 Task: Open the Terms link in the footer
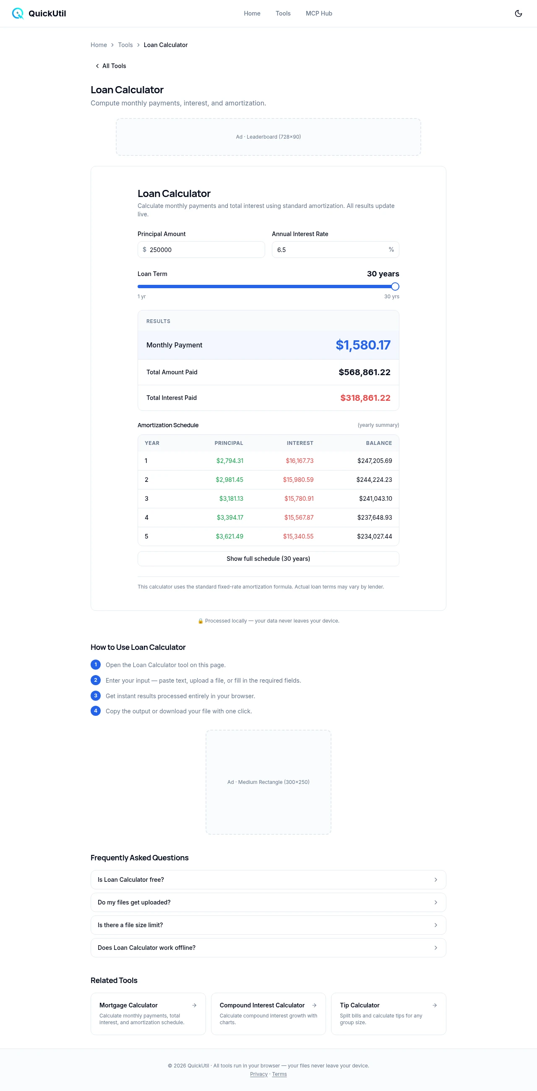(x=279, y=1074)
